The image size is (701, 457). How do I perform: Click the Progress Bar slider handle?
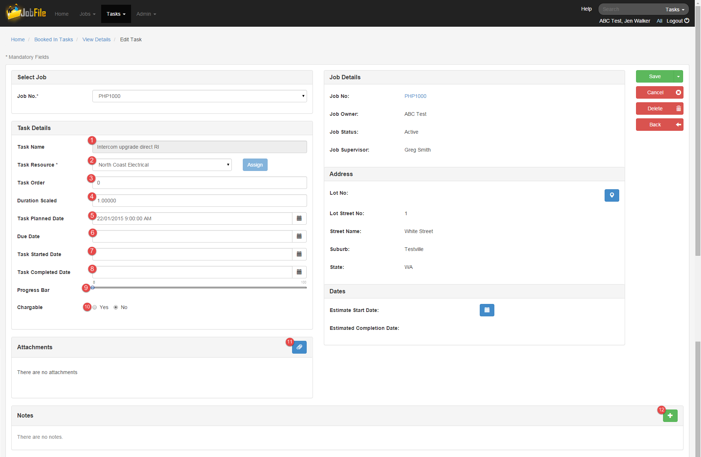coord(93,288)
